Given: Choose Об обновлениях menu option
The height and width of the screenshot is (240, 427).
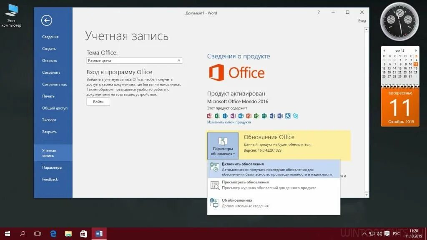Looking at the screenshot, I should [274, 203].
